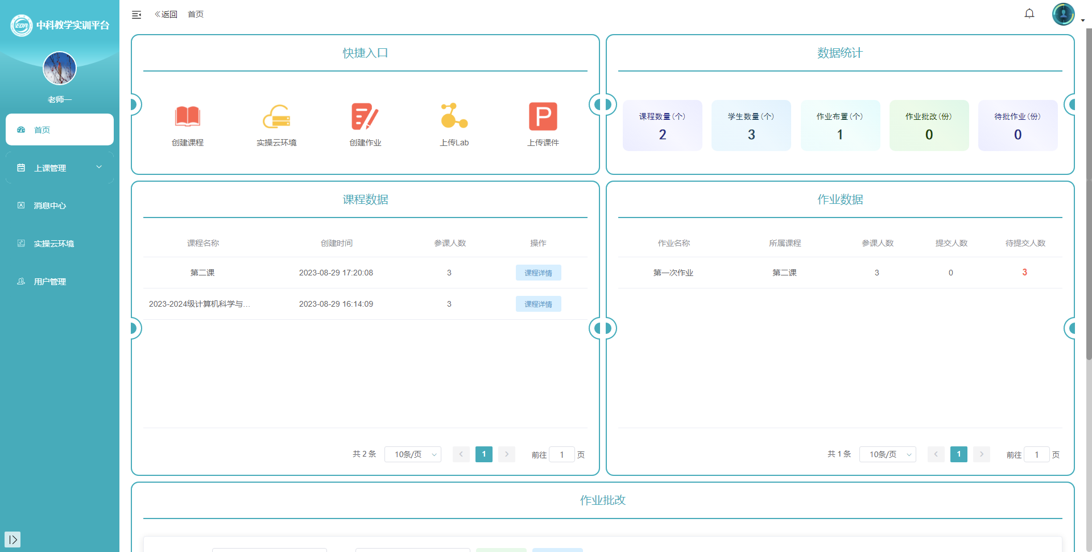Screen dimensions: 1092x552
Task: Toggle the sidebar collapse hamburger icon
Action: 136,15
